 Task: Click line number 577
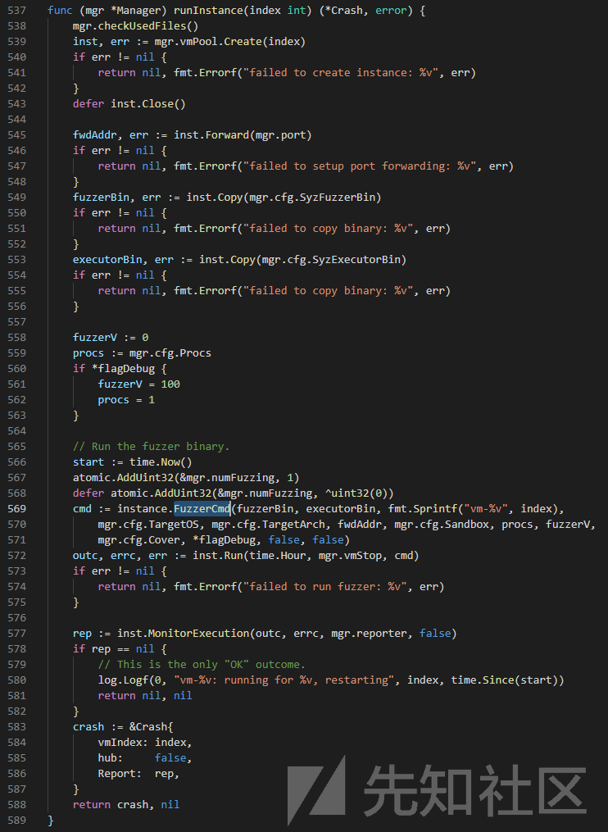(17, 633)
